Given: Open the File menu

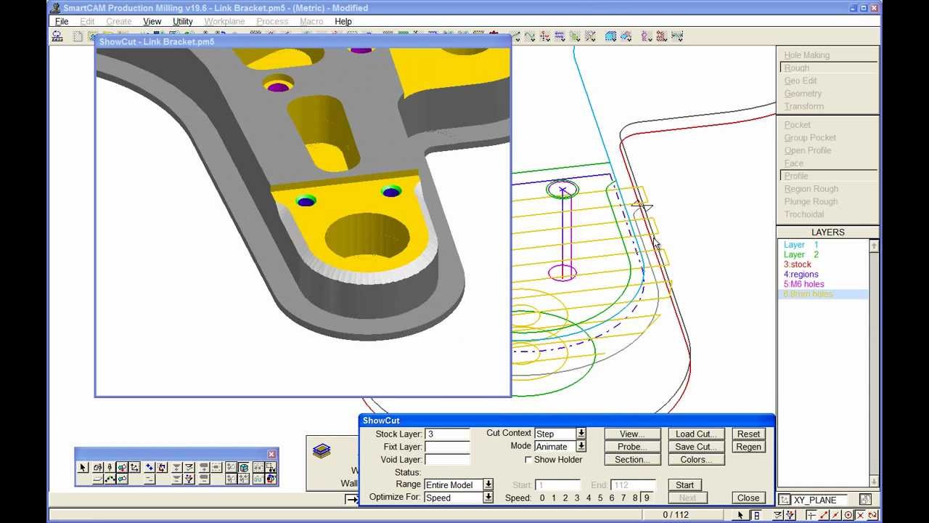Looking at the screenshot, I should point(62,22).
